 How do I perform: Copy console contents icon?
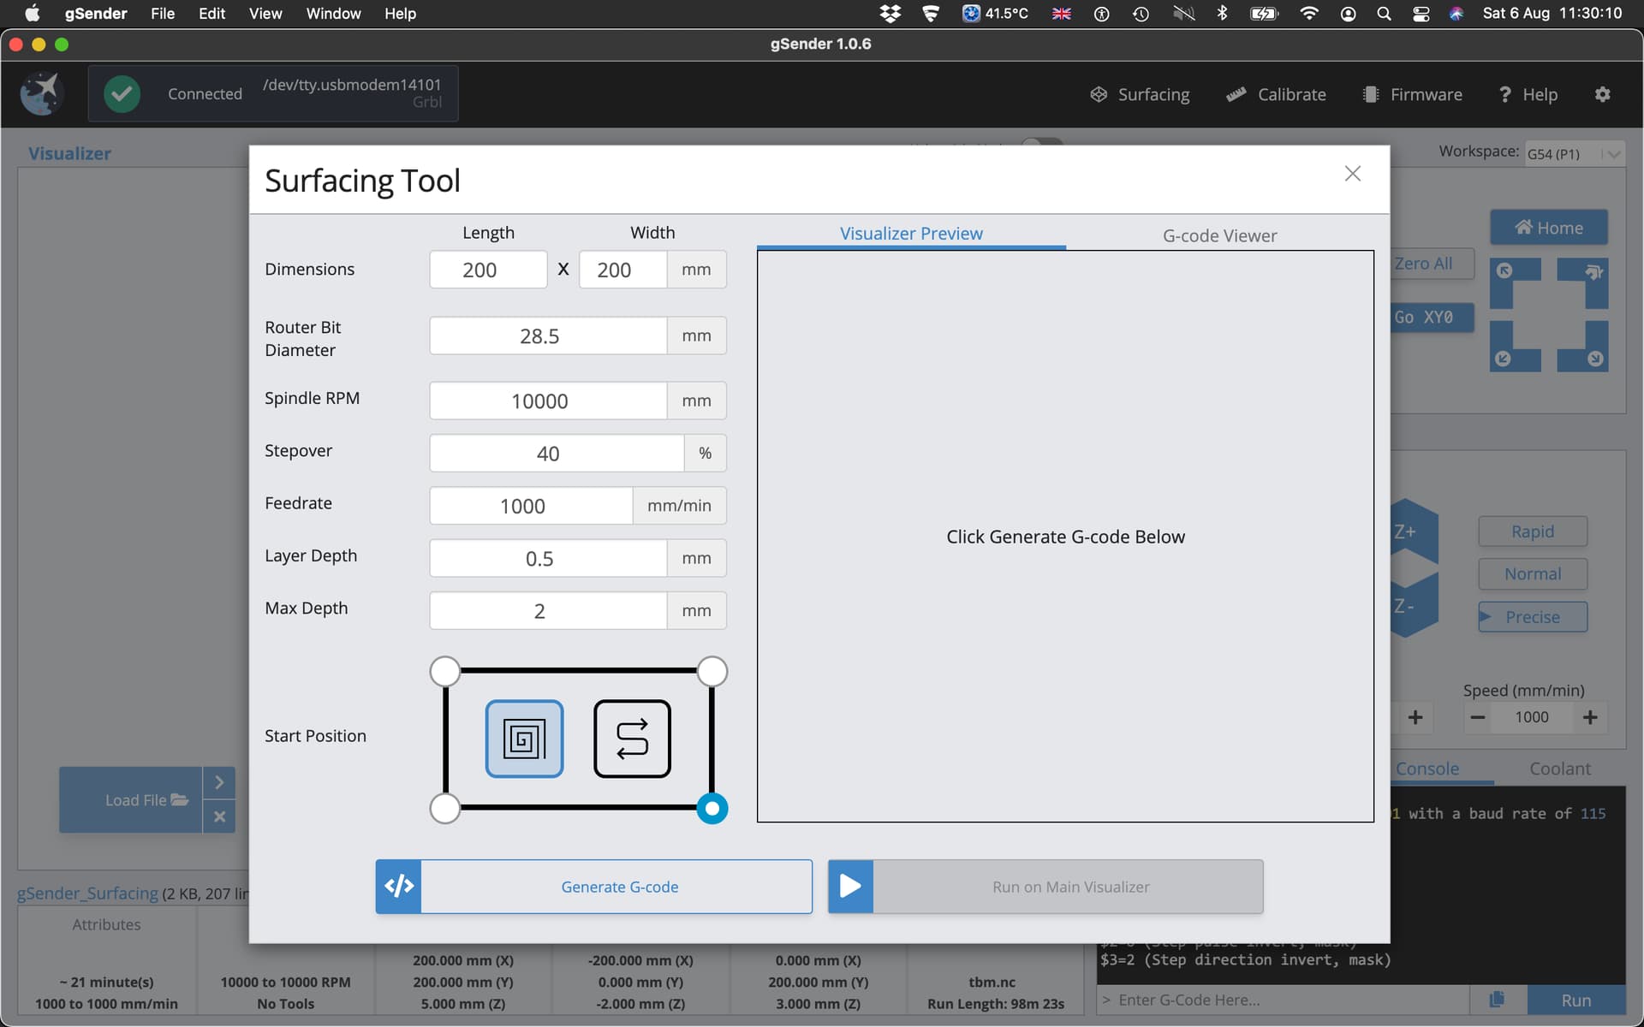click(1498, 1000)
